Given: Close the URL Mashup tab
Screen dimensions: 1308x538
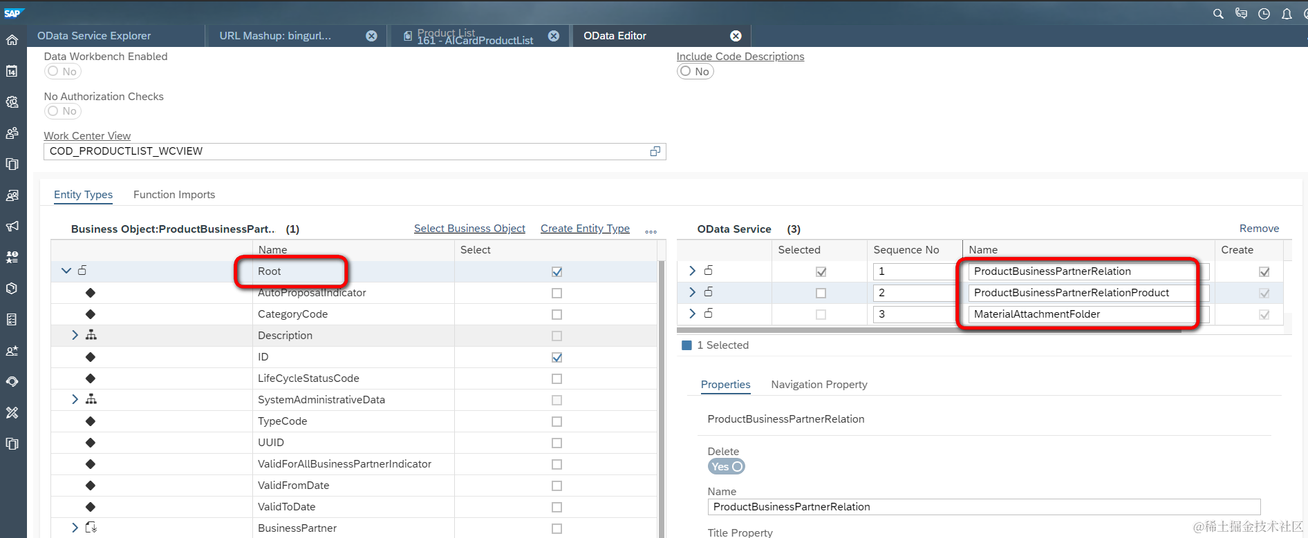Looking at the screenshot, I should pos(372,36).
